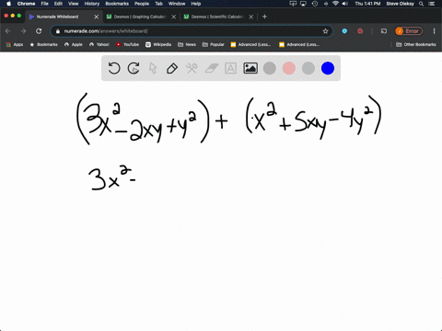Viewport: 442px width, 331px height.
Task: Select the Text box tool
Action: pos(230,68)
